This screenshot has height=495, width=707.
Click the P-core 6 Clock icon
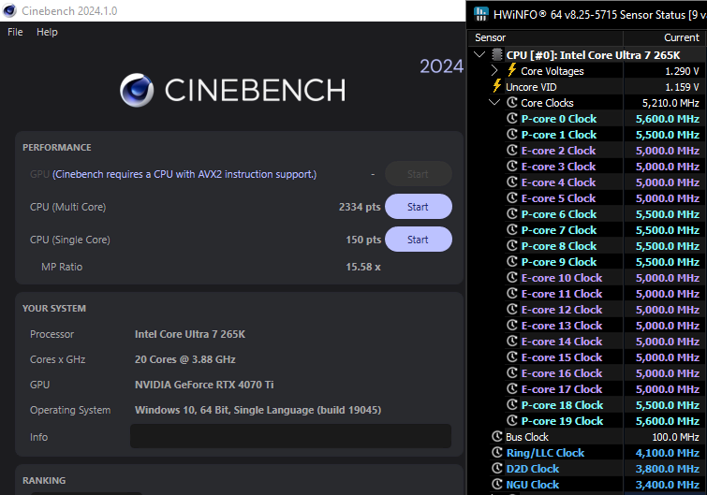pyautogui.click(x=512, y=213)
